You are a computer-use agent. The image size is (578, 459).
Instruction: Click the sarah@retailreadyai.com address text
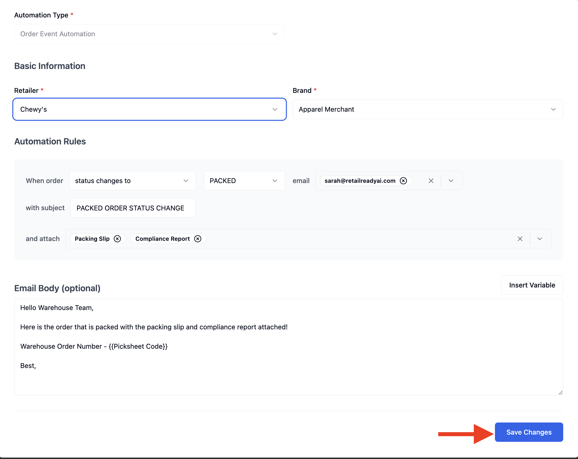coord(360,181)
